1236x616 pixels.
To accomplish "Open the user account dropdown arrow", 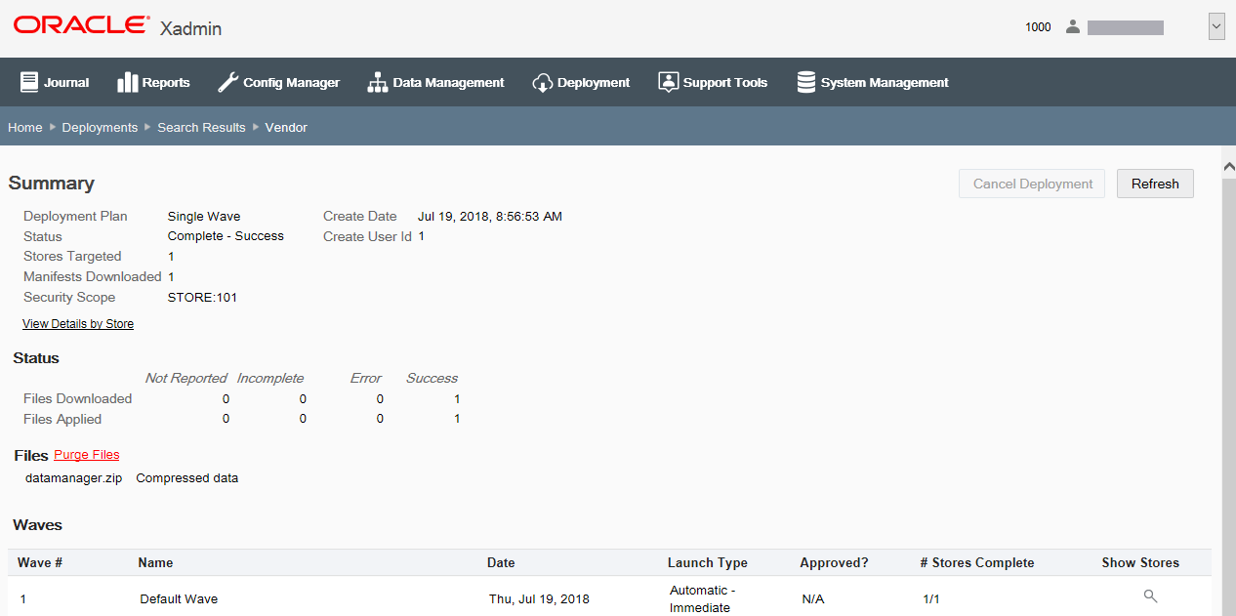I will pos(1216,26).
